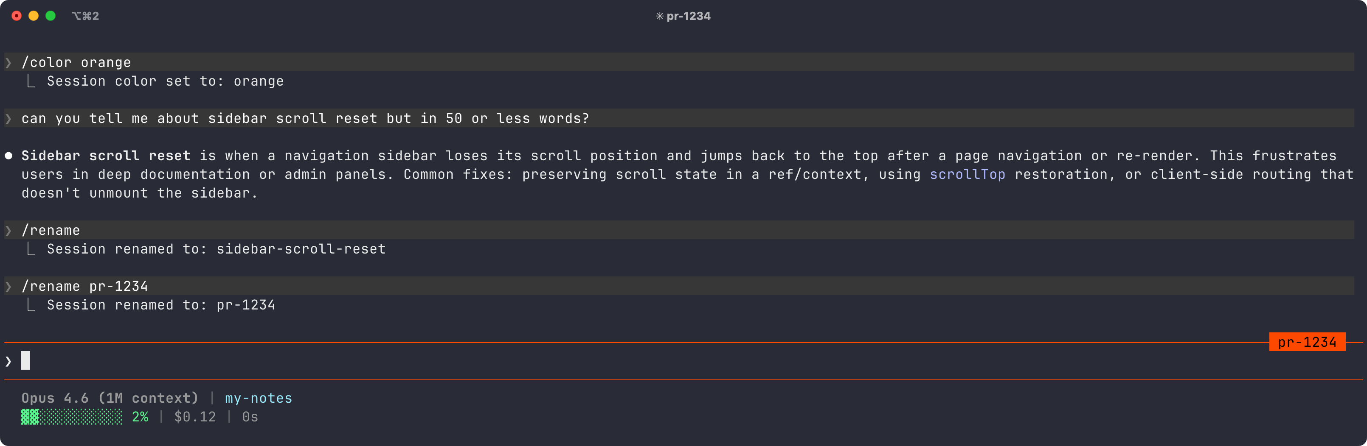Viewport: 1367px width, 446px height.
Task: Click the orange pr-1234 session badge
Action: (1308, 342)
